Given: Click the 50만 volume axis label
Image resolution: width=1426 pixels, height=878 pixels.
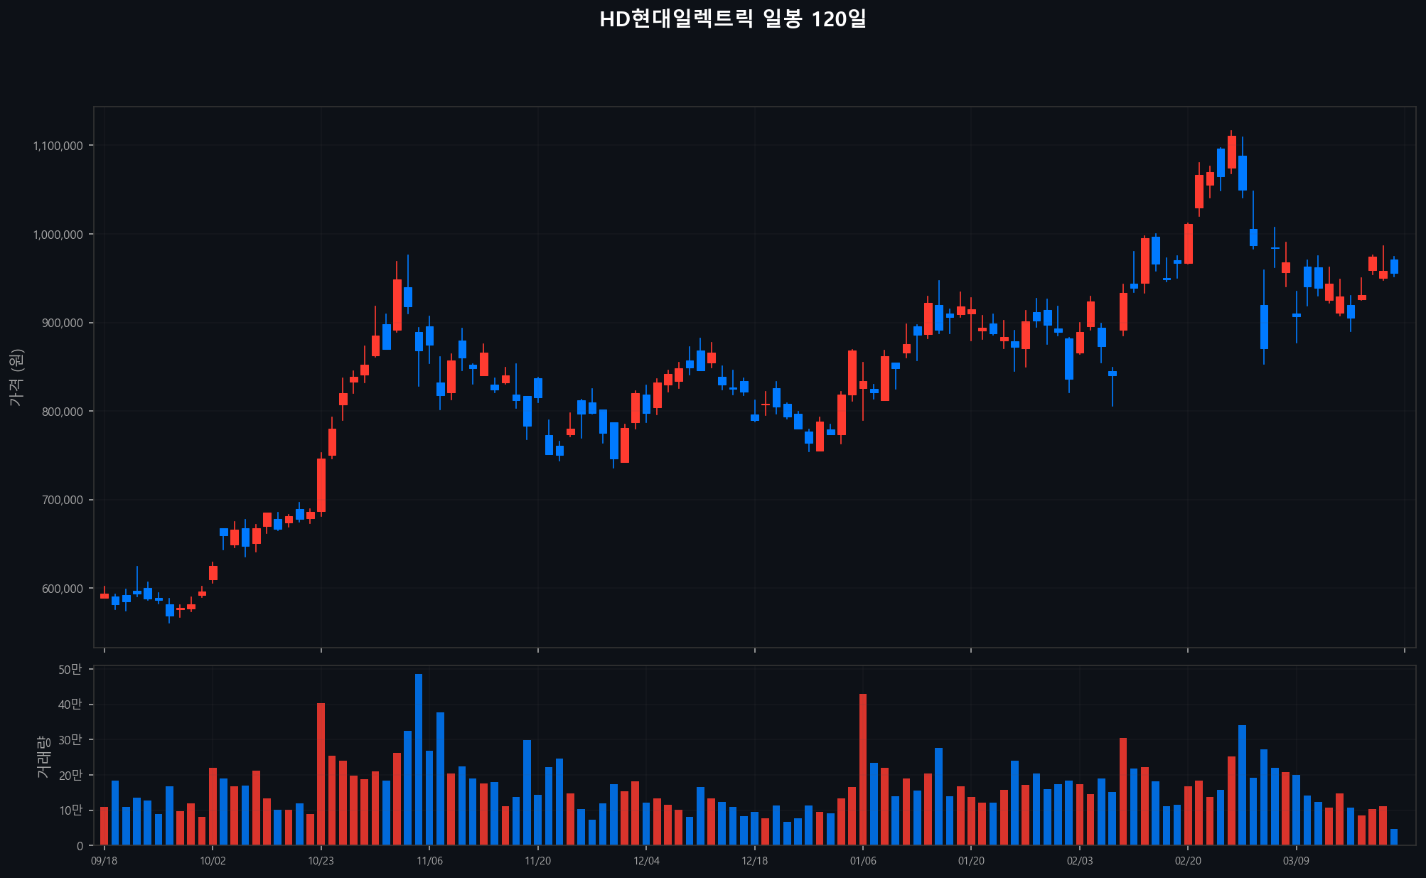Looking at the screenshot, I should pyautogui.click(x=70, y=670).
